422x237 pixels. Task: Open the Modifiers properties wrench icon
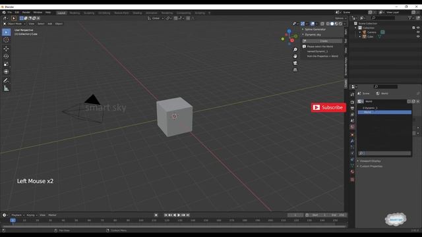352,141
